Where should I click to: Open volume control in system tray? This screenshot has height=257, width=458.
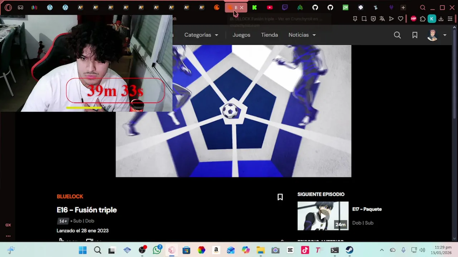422,250
